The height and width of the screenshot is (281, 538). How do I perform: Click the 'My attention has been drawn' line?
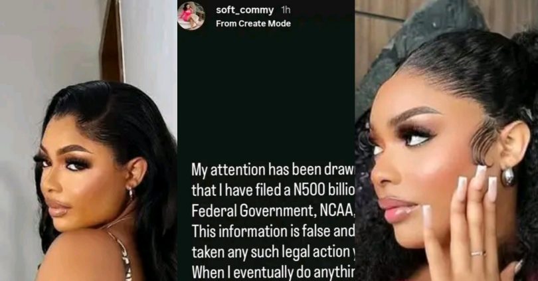(273, 169)
